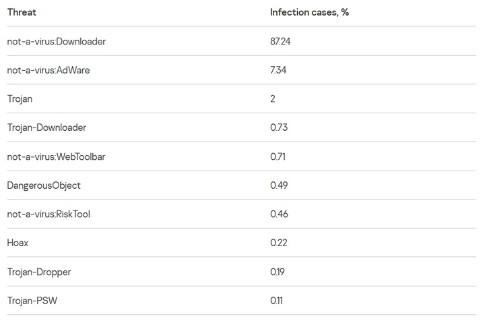485x325 pixels.
Task: Select the not-a-virus:Downloader threat name
Action: [57, 41]
